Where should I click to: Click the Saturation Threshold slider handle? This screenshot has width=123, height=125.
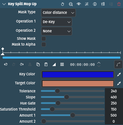click(52, 109)
